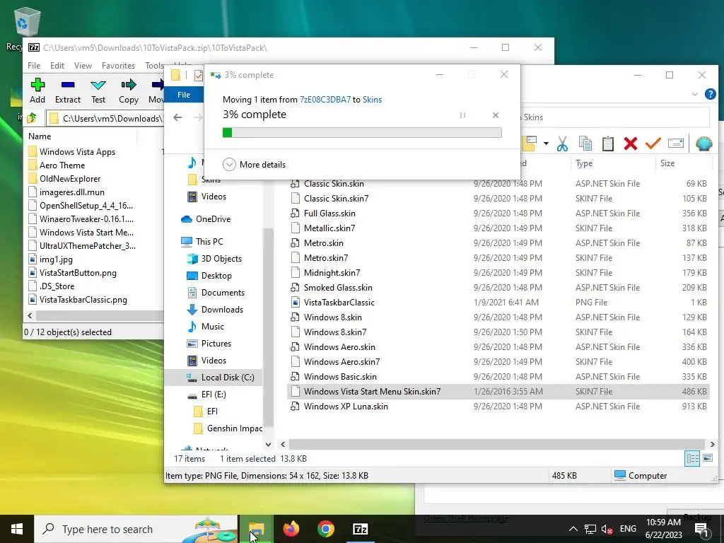Click the Rename icon in Explorer toolbar
This screenshot has width=724, height=543.
click(675, 144)
